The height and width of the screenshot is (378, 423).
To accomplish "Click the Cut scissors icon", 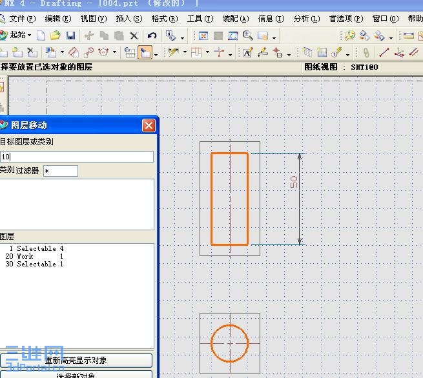I will (89, 35).
